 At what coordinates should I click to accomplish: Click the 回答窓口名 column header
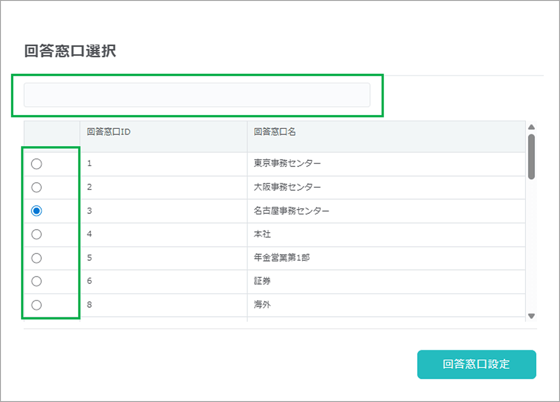pos(274,132)
